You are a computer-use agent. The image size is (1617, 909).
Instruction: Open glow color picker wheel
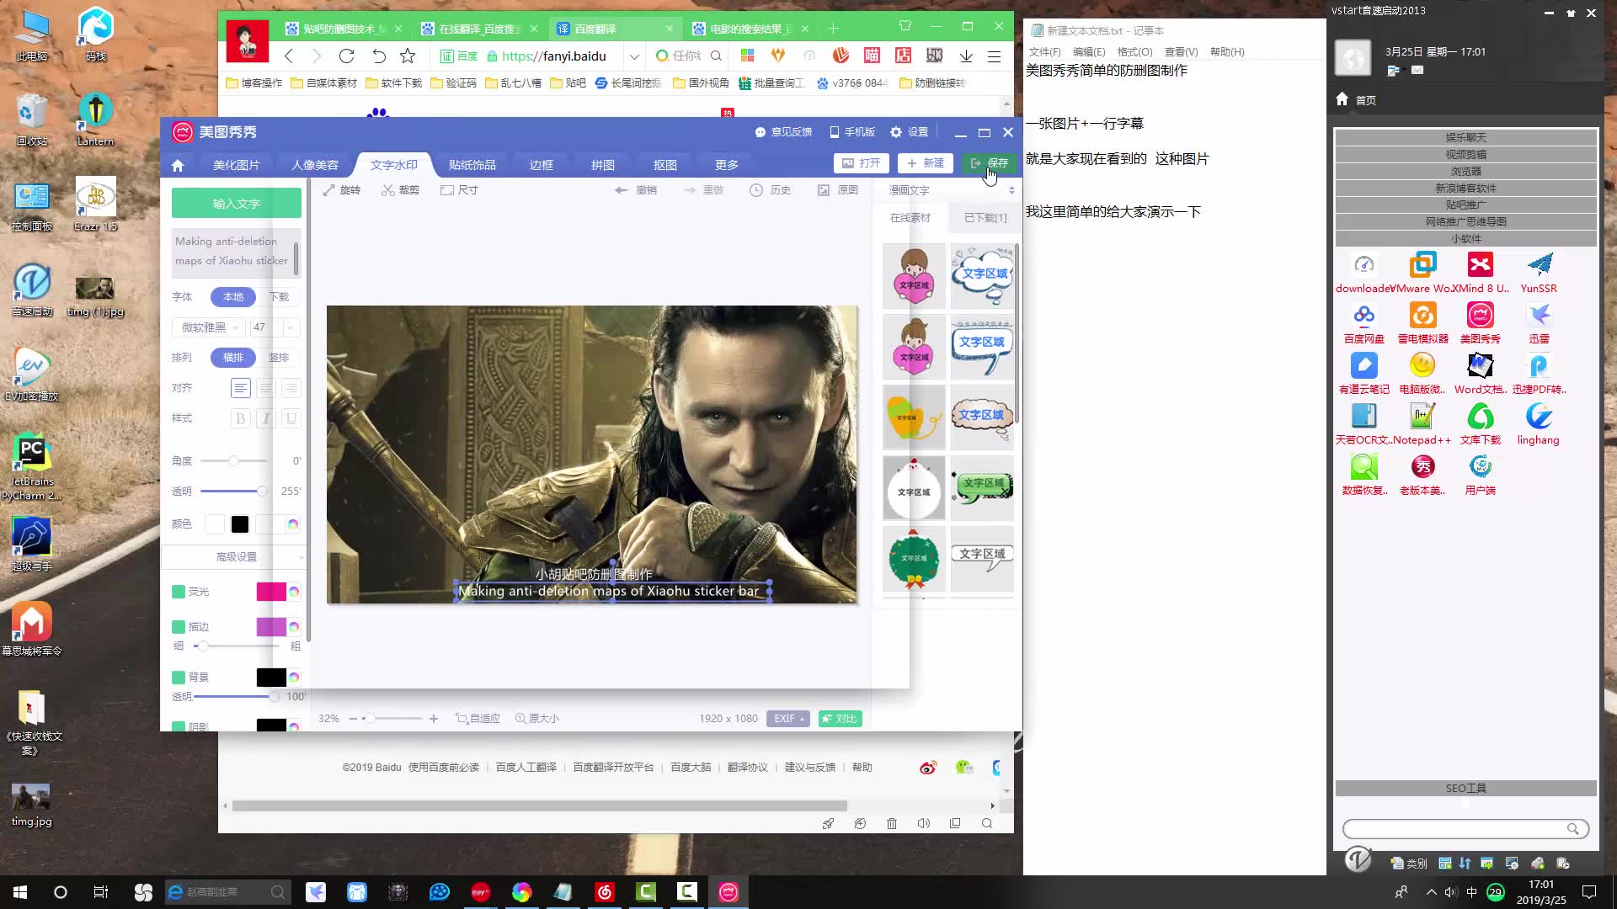click(294, 592)
